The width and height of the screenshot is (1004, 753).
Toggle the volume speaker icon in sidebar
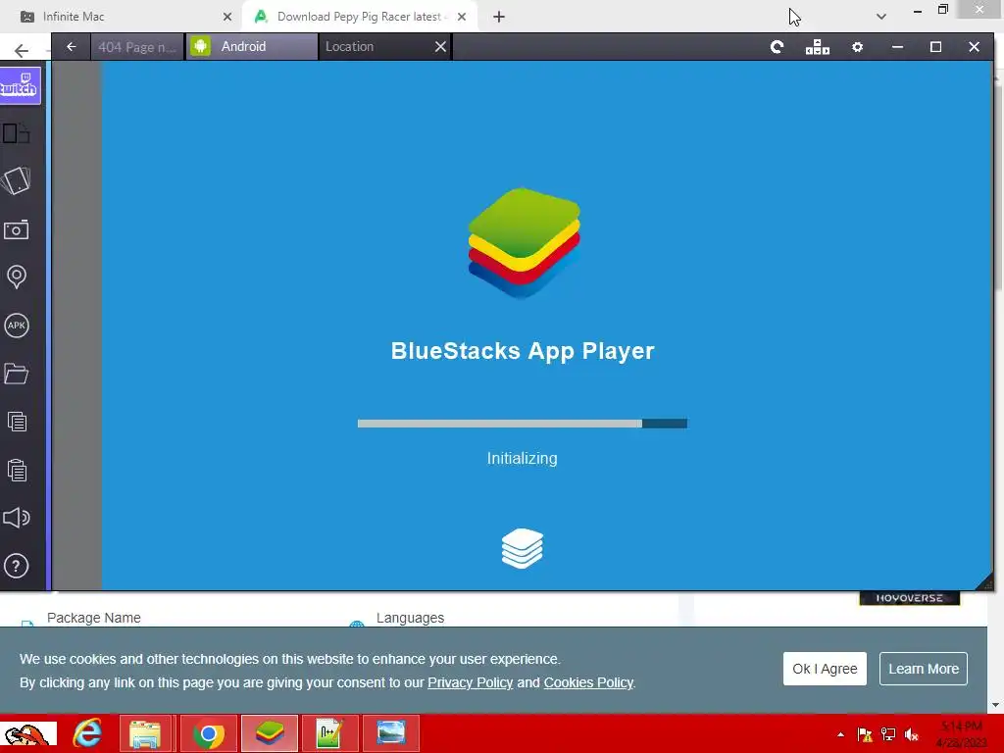tap(16, 518)
